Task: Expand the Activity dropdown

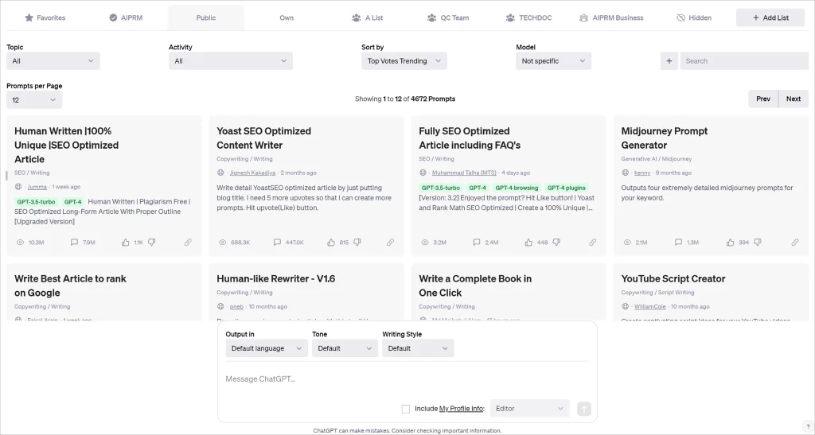Action: click(x=230, y=60)
